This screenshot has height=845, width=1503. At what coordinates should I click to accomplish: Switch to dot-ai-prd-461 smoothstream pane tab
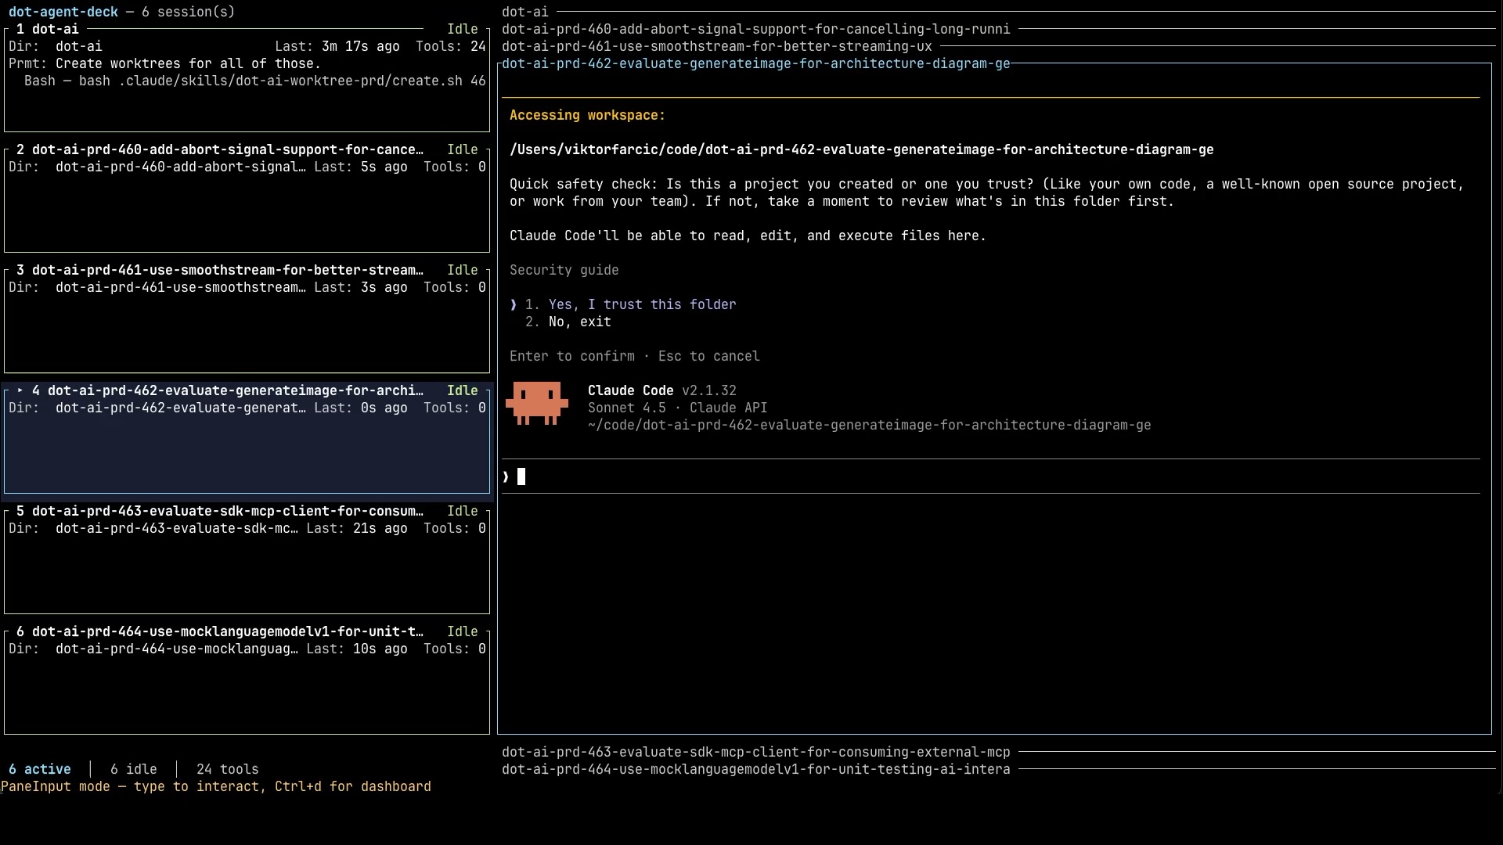(x=717, y=46)
